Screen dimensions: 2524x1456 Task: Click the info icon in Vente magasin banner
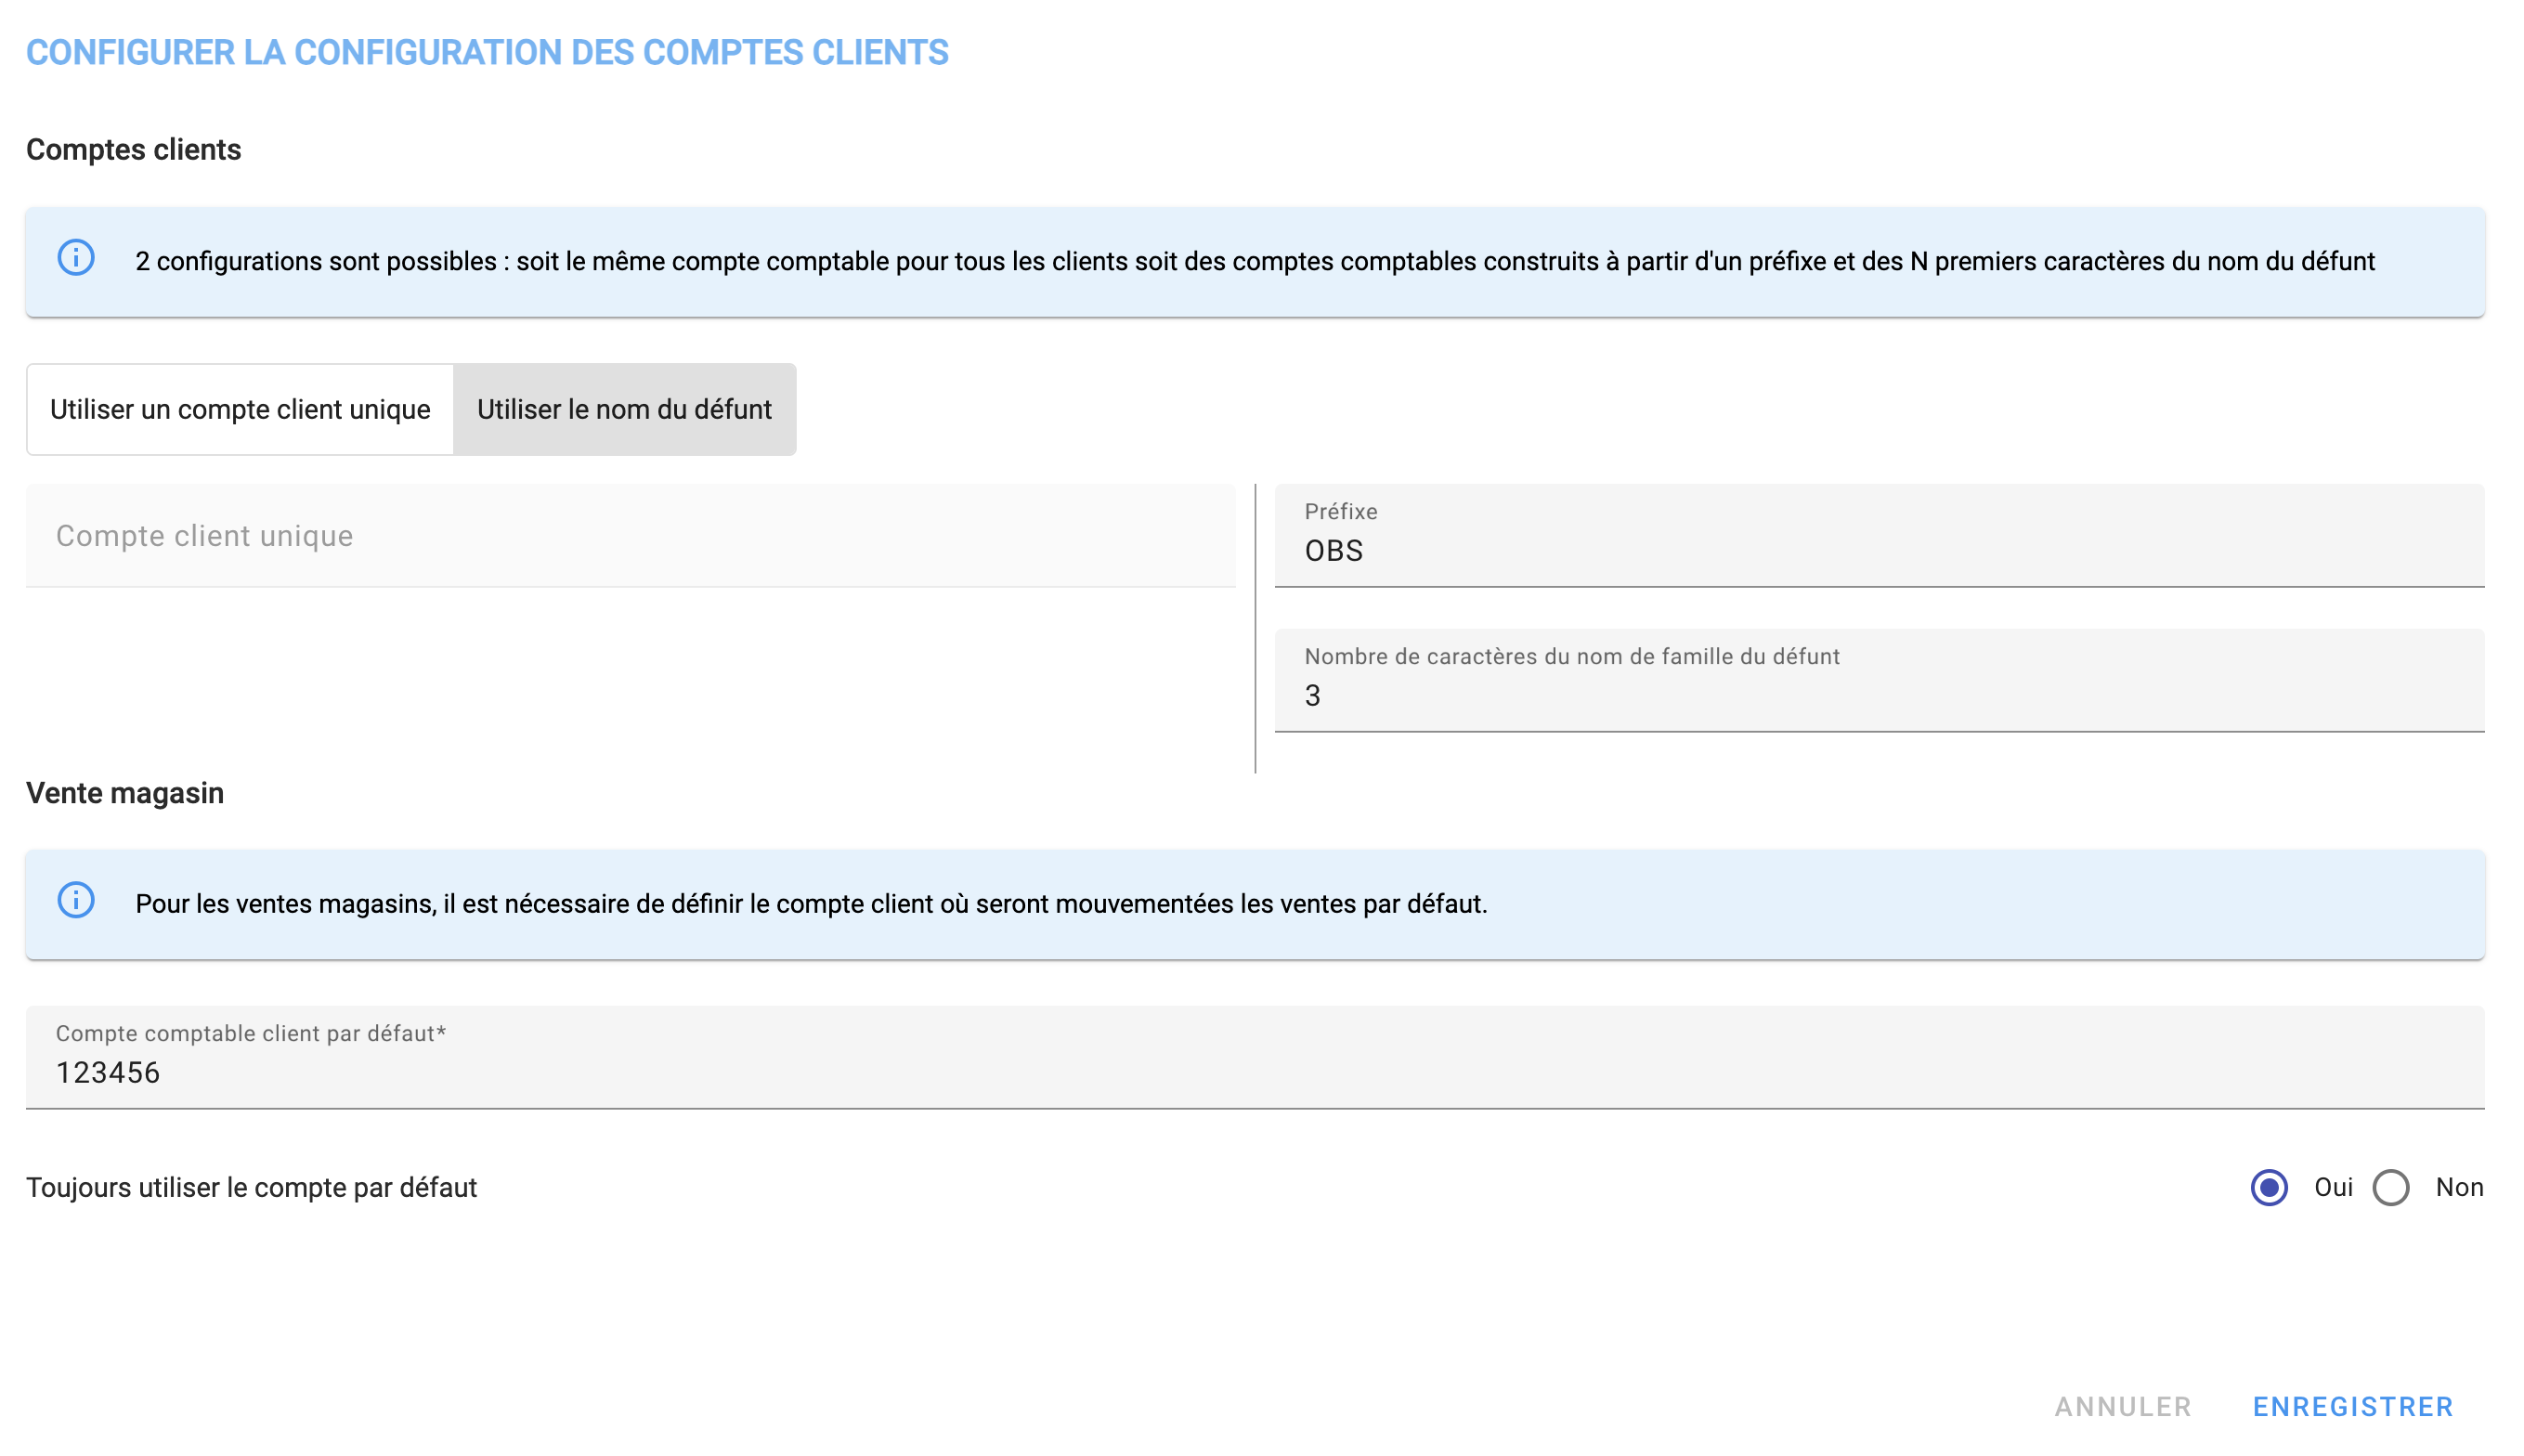(76, 901)
